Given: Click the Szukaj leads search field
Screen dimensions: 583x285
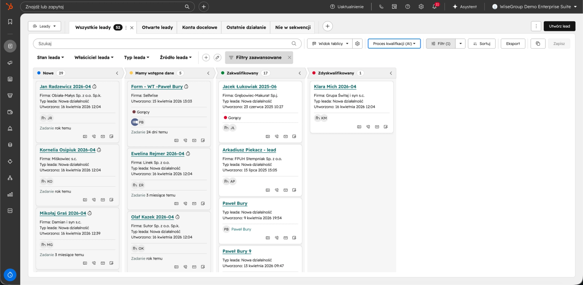Looking at the screenshot, I should tap(167, 44).
